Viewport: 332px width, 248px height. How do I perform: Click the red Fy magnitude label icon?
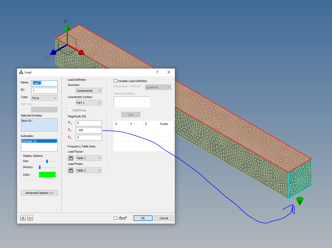pyautogui.click(x=69, y=130)
